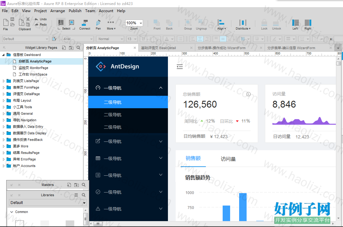Toggle Underline formatting
The width and height of the screenshot is (343, 227).
[157, 39]
